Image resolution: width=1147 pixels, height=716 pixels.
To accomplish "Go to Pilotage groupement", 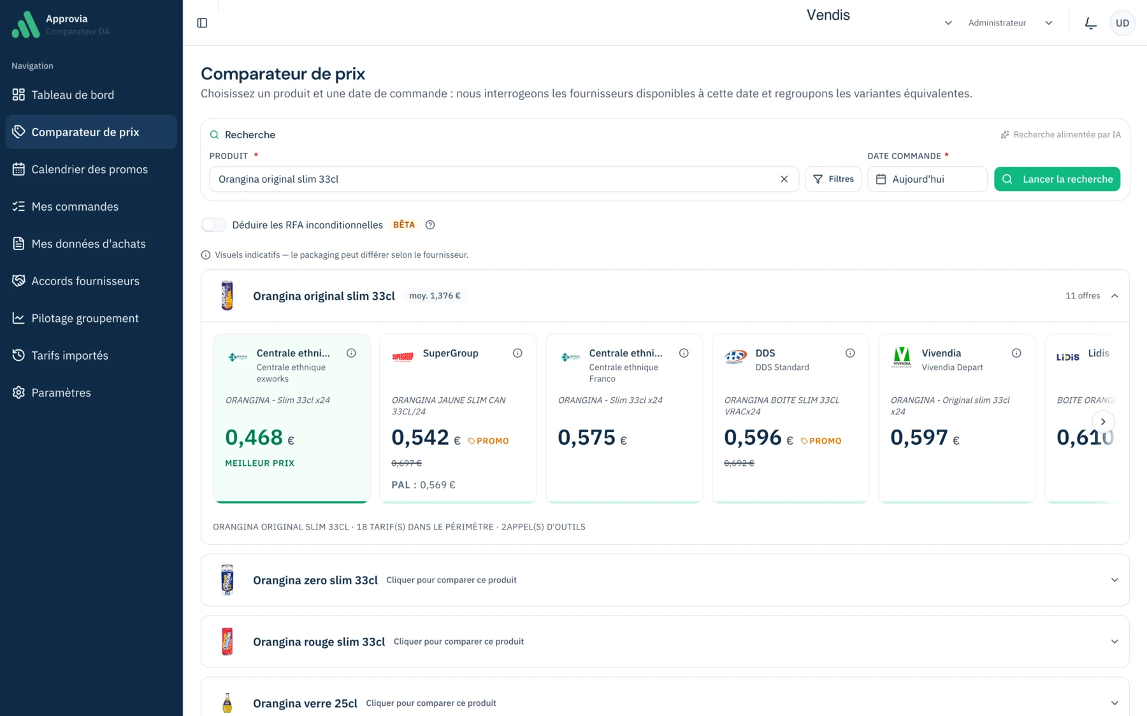I will (x=91, y=318).
